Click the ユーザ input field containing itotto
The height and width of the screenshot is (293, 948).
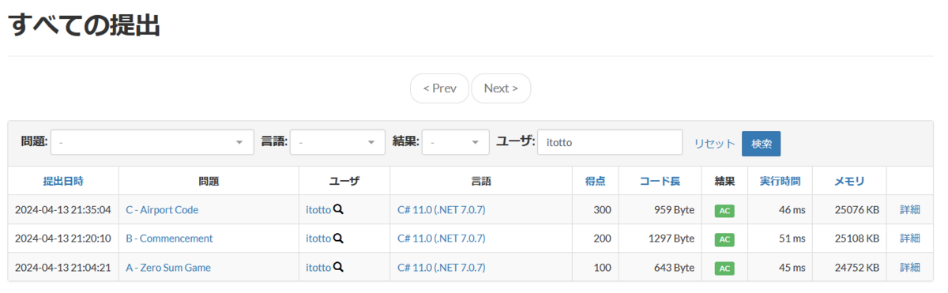610,143
